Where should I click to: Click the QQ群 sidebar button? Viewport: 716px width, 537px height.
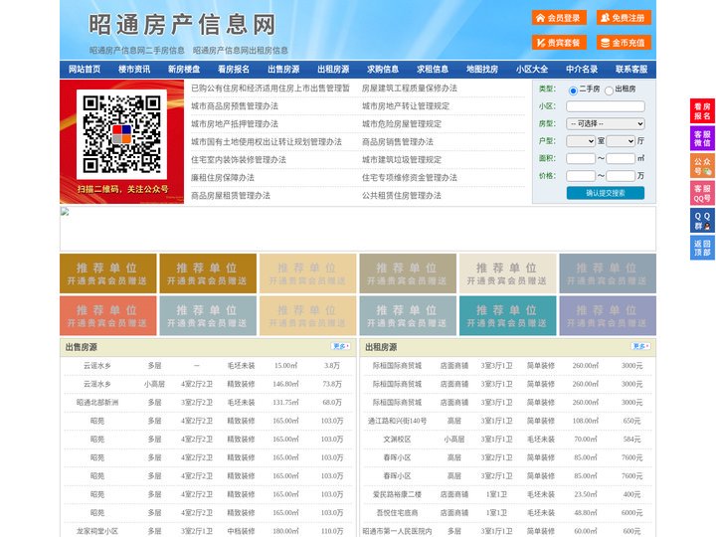[x=702, y=221]
